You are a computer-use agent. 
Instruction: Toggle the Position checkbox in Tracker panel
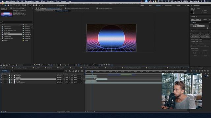[191, 46]
